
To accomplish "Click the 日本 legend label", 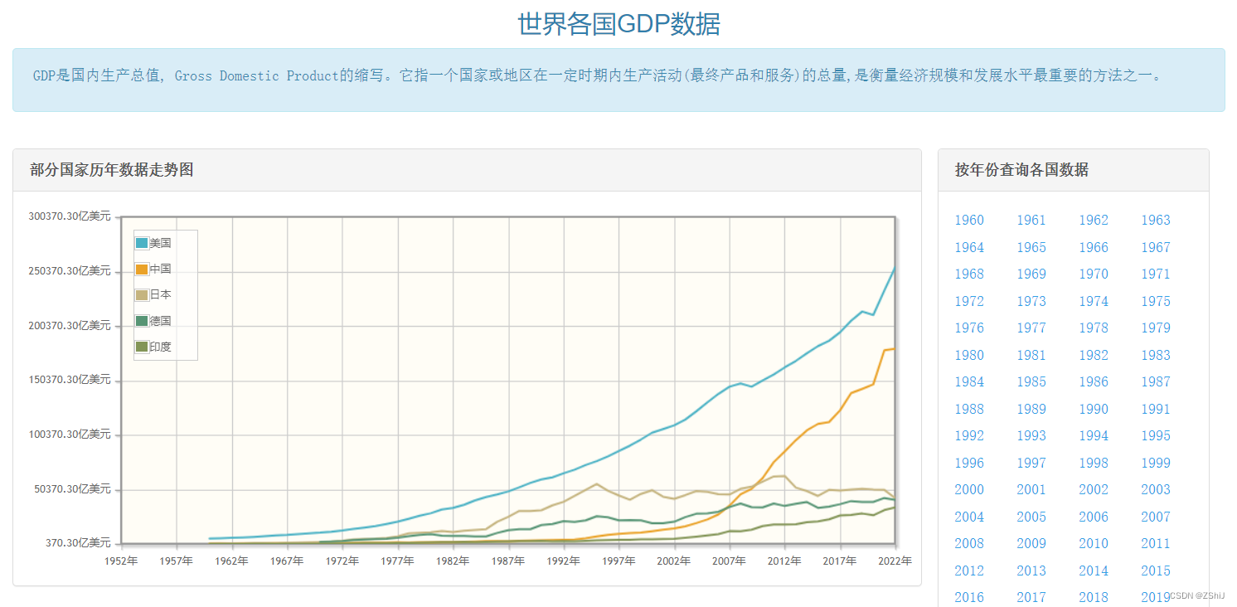I will [161, 294].
